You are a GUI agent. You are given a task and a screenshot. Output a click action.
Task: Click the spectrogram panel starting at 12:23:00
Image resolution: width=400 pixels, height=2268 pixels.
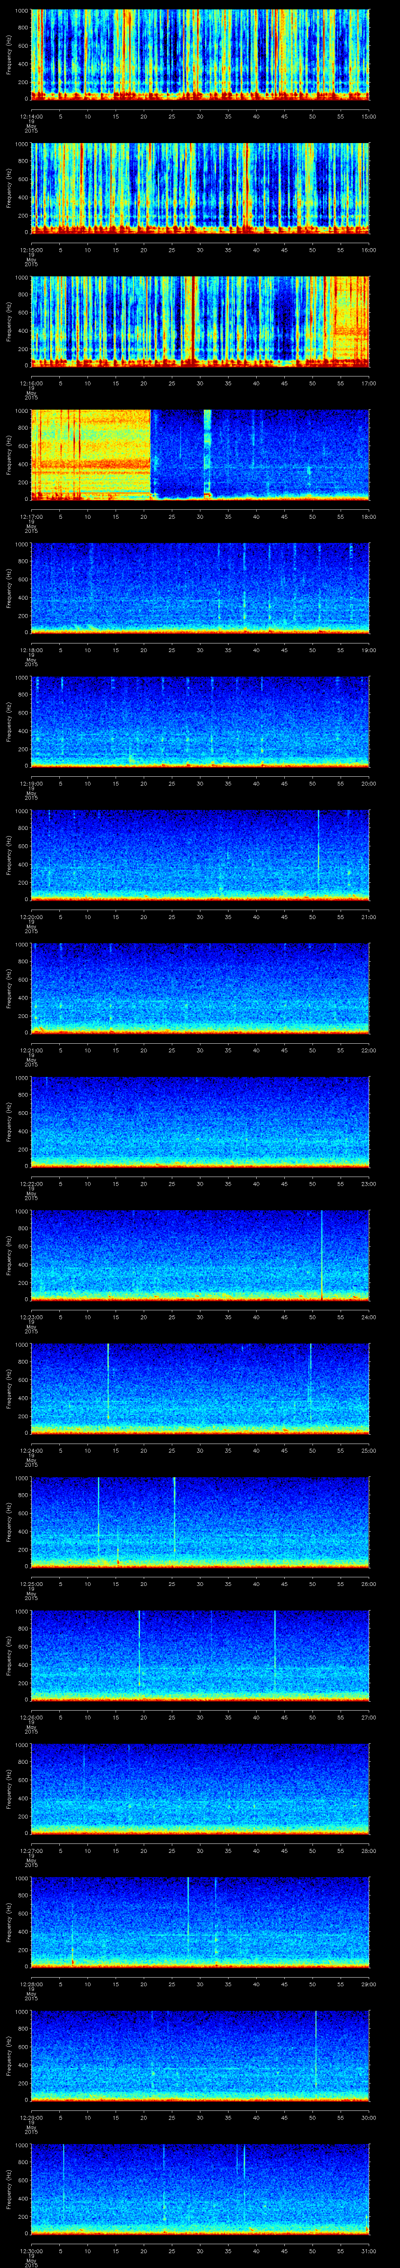coord(200,1256)
